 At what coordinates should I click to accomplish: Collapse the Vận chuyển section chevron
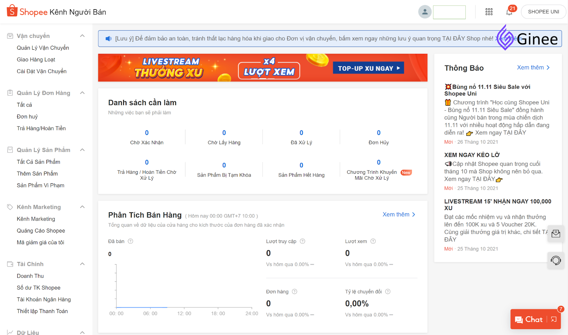(82, 36)
